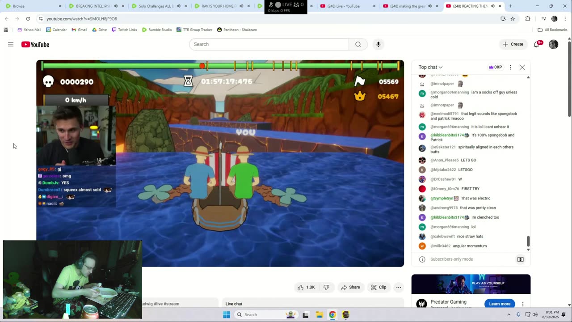Open the YouTube account avatar menu
This screenshot has width=572, height=322.
click(553, 44)
